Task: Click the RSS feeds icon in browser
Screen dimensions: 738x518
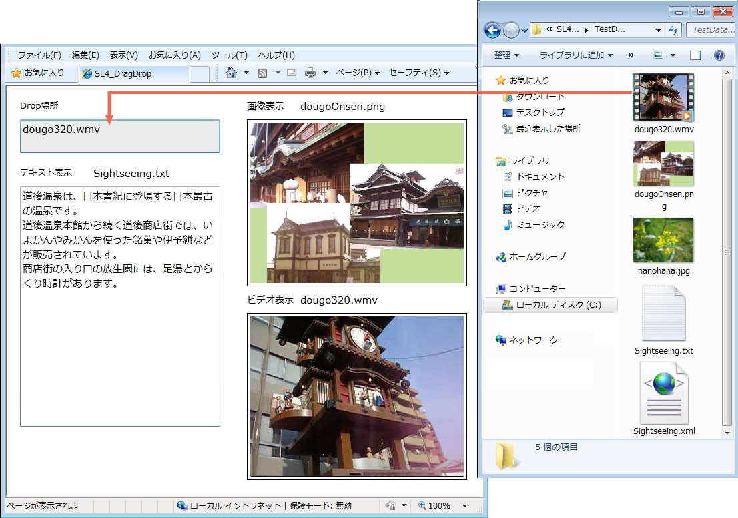Action: [x=262, y=73]
